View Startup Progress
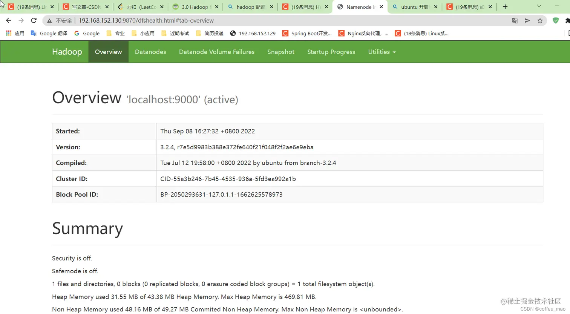 [x=331, y=52]
